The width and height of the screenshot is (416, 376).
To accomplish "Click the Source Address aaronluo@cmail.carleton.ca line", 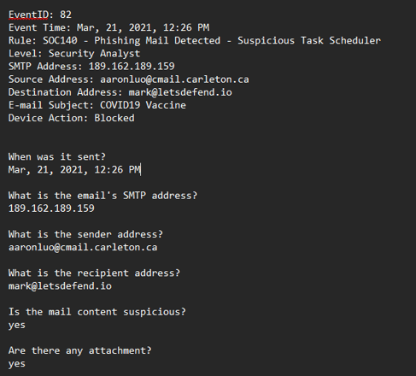I will [129, 79].
